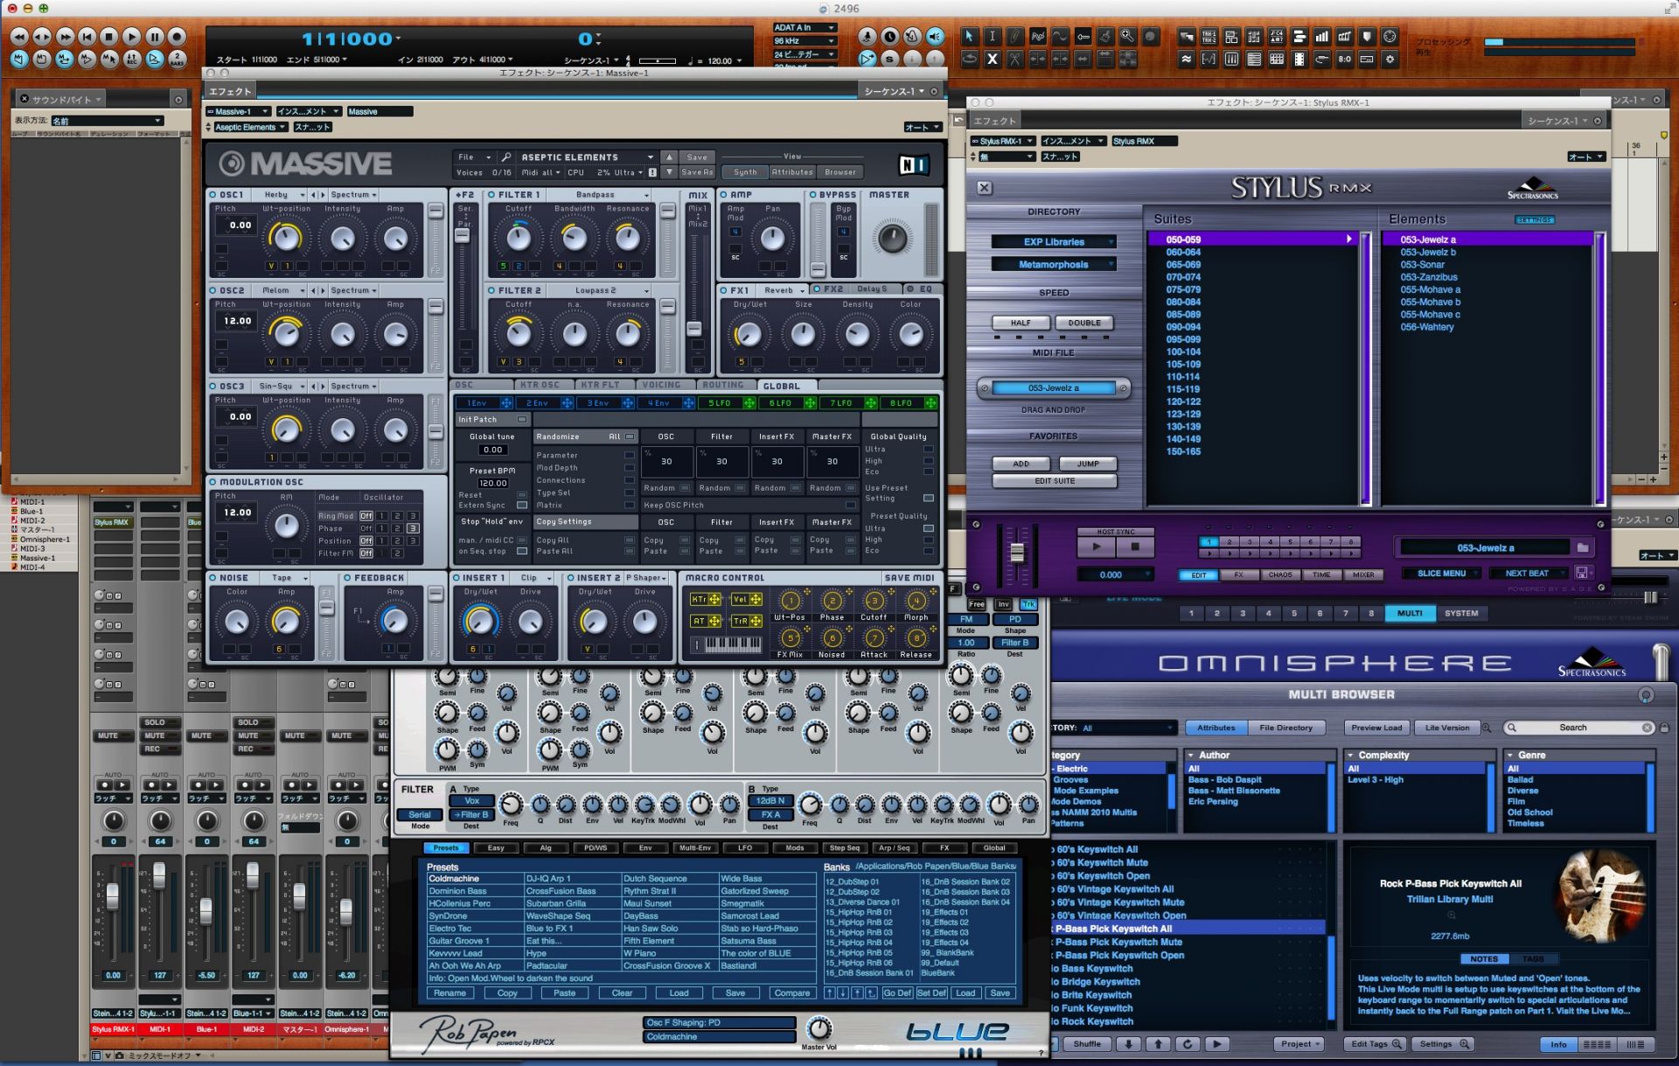
Task: Toggle Massive FEEDBACK power button
Action: point(347,578)
